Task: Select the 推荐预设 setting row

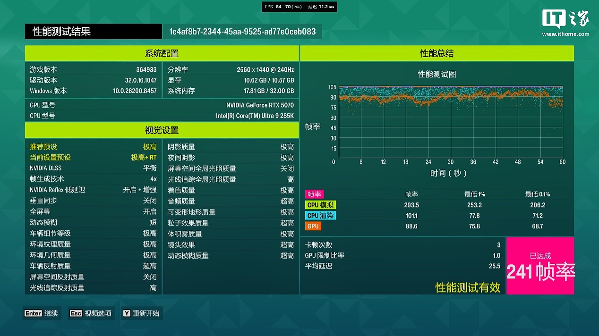Action: pos(93,147)
